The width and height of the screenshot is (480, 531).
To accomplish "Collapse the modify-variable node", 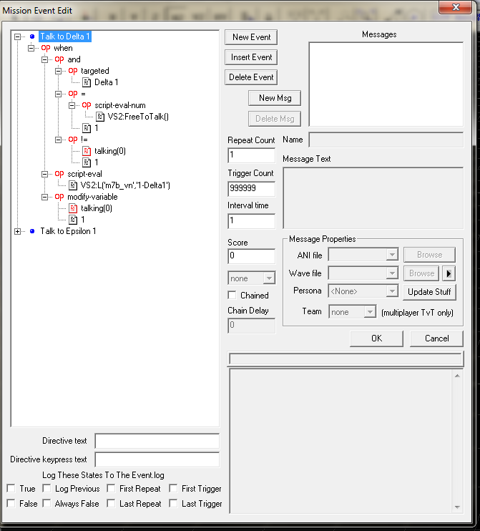I will 44,197.
